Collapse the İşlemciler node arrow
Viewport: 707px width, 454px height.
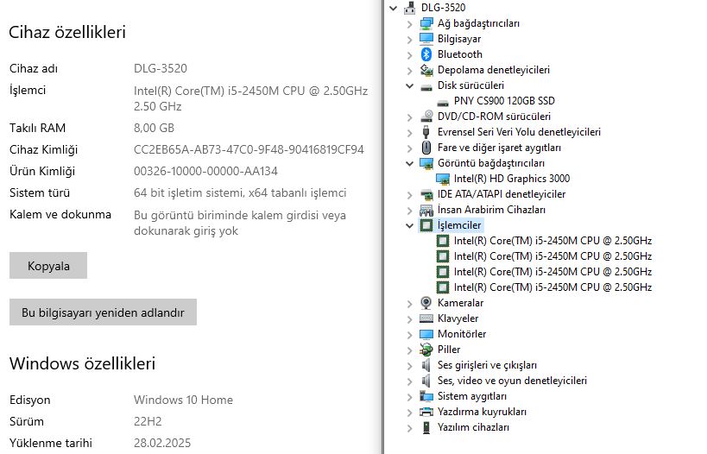[x=409, y=225]
